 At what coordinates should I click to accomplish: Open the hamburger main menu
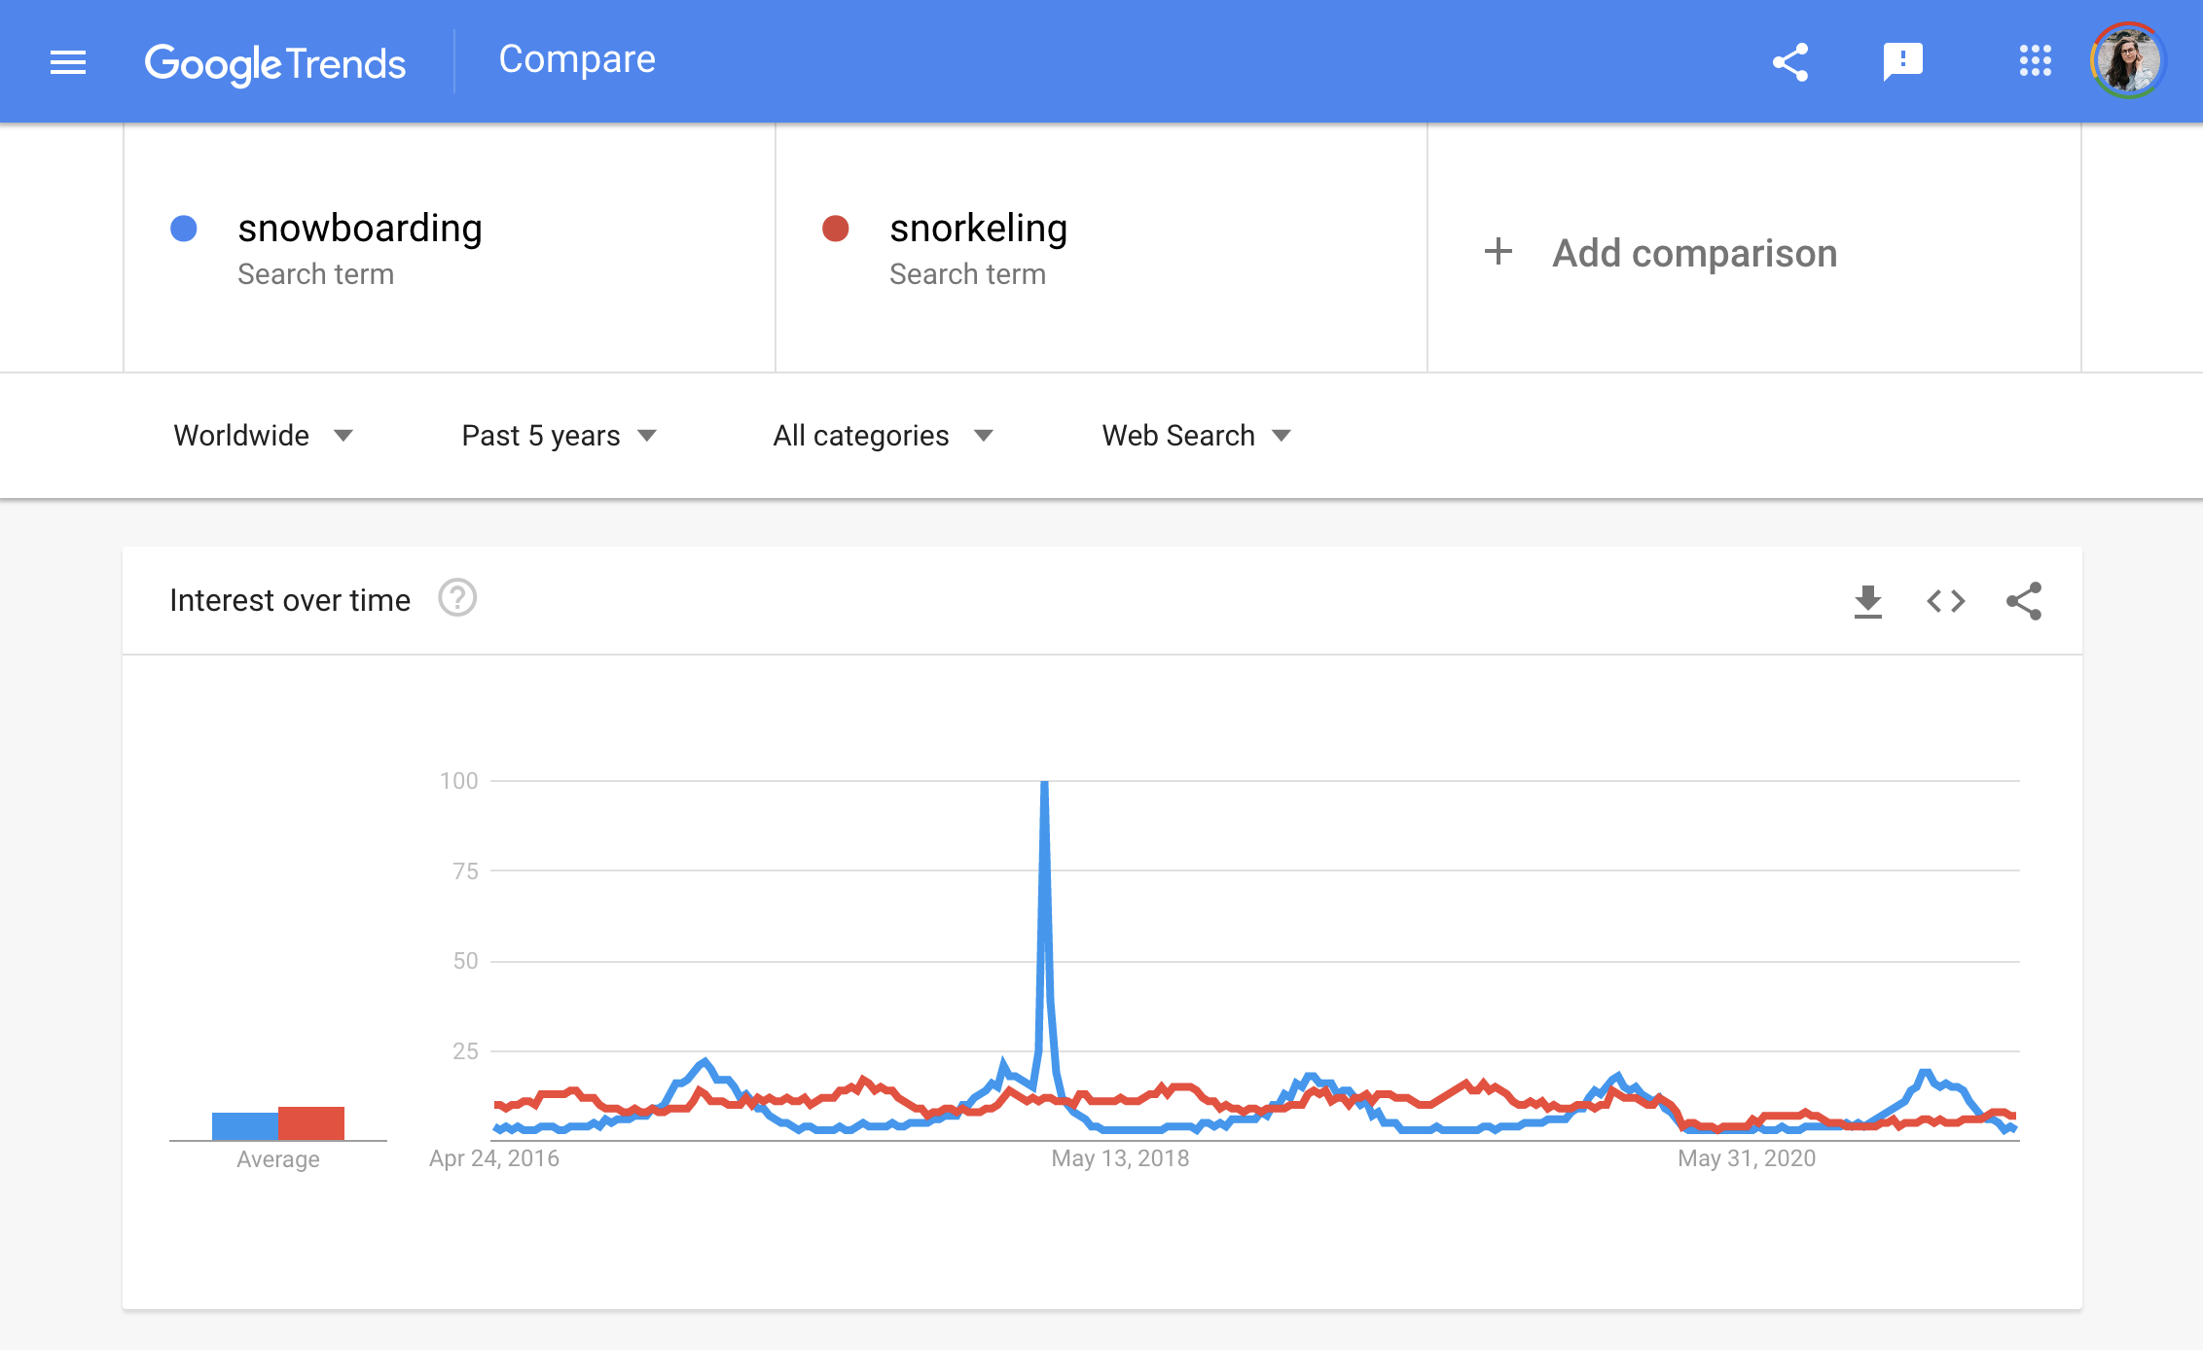68,63
